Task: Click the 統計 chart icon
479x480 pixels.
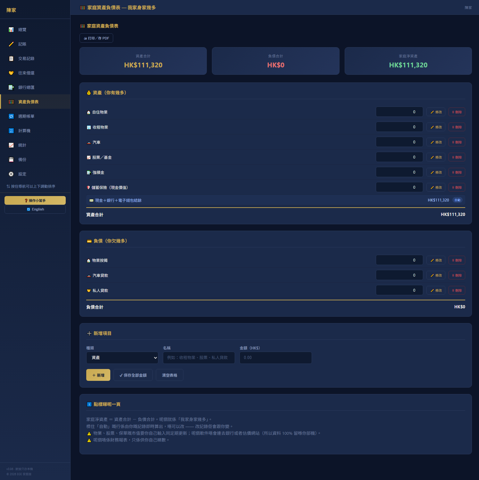Action: [11, 145]
